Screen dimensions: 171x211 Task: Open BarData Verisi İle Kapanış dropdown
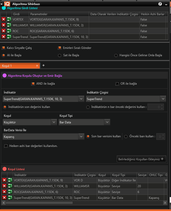(x=81, y=137)
